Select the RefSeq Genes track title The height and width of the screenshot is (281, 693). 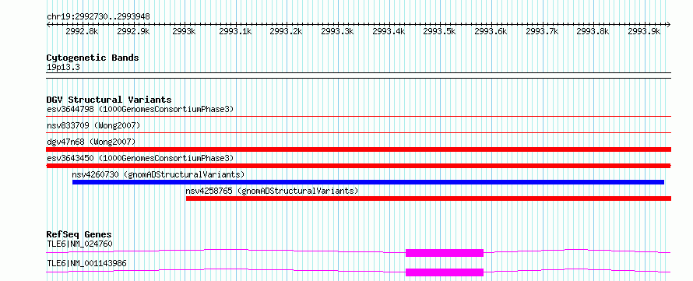(x=79, y=234)
